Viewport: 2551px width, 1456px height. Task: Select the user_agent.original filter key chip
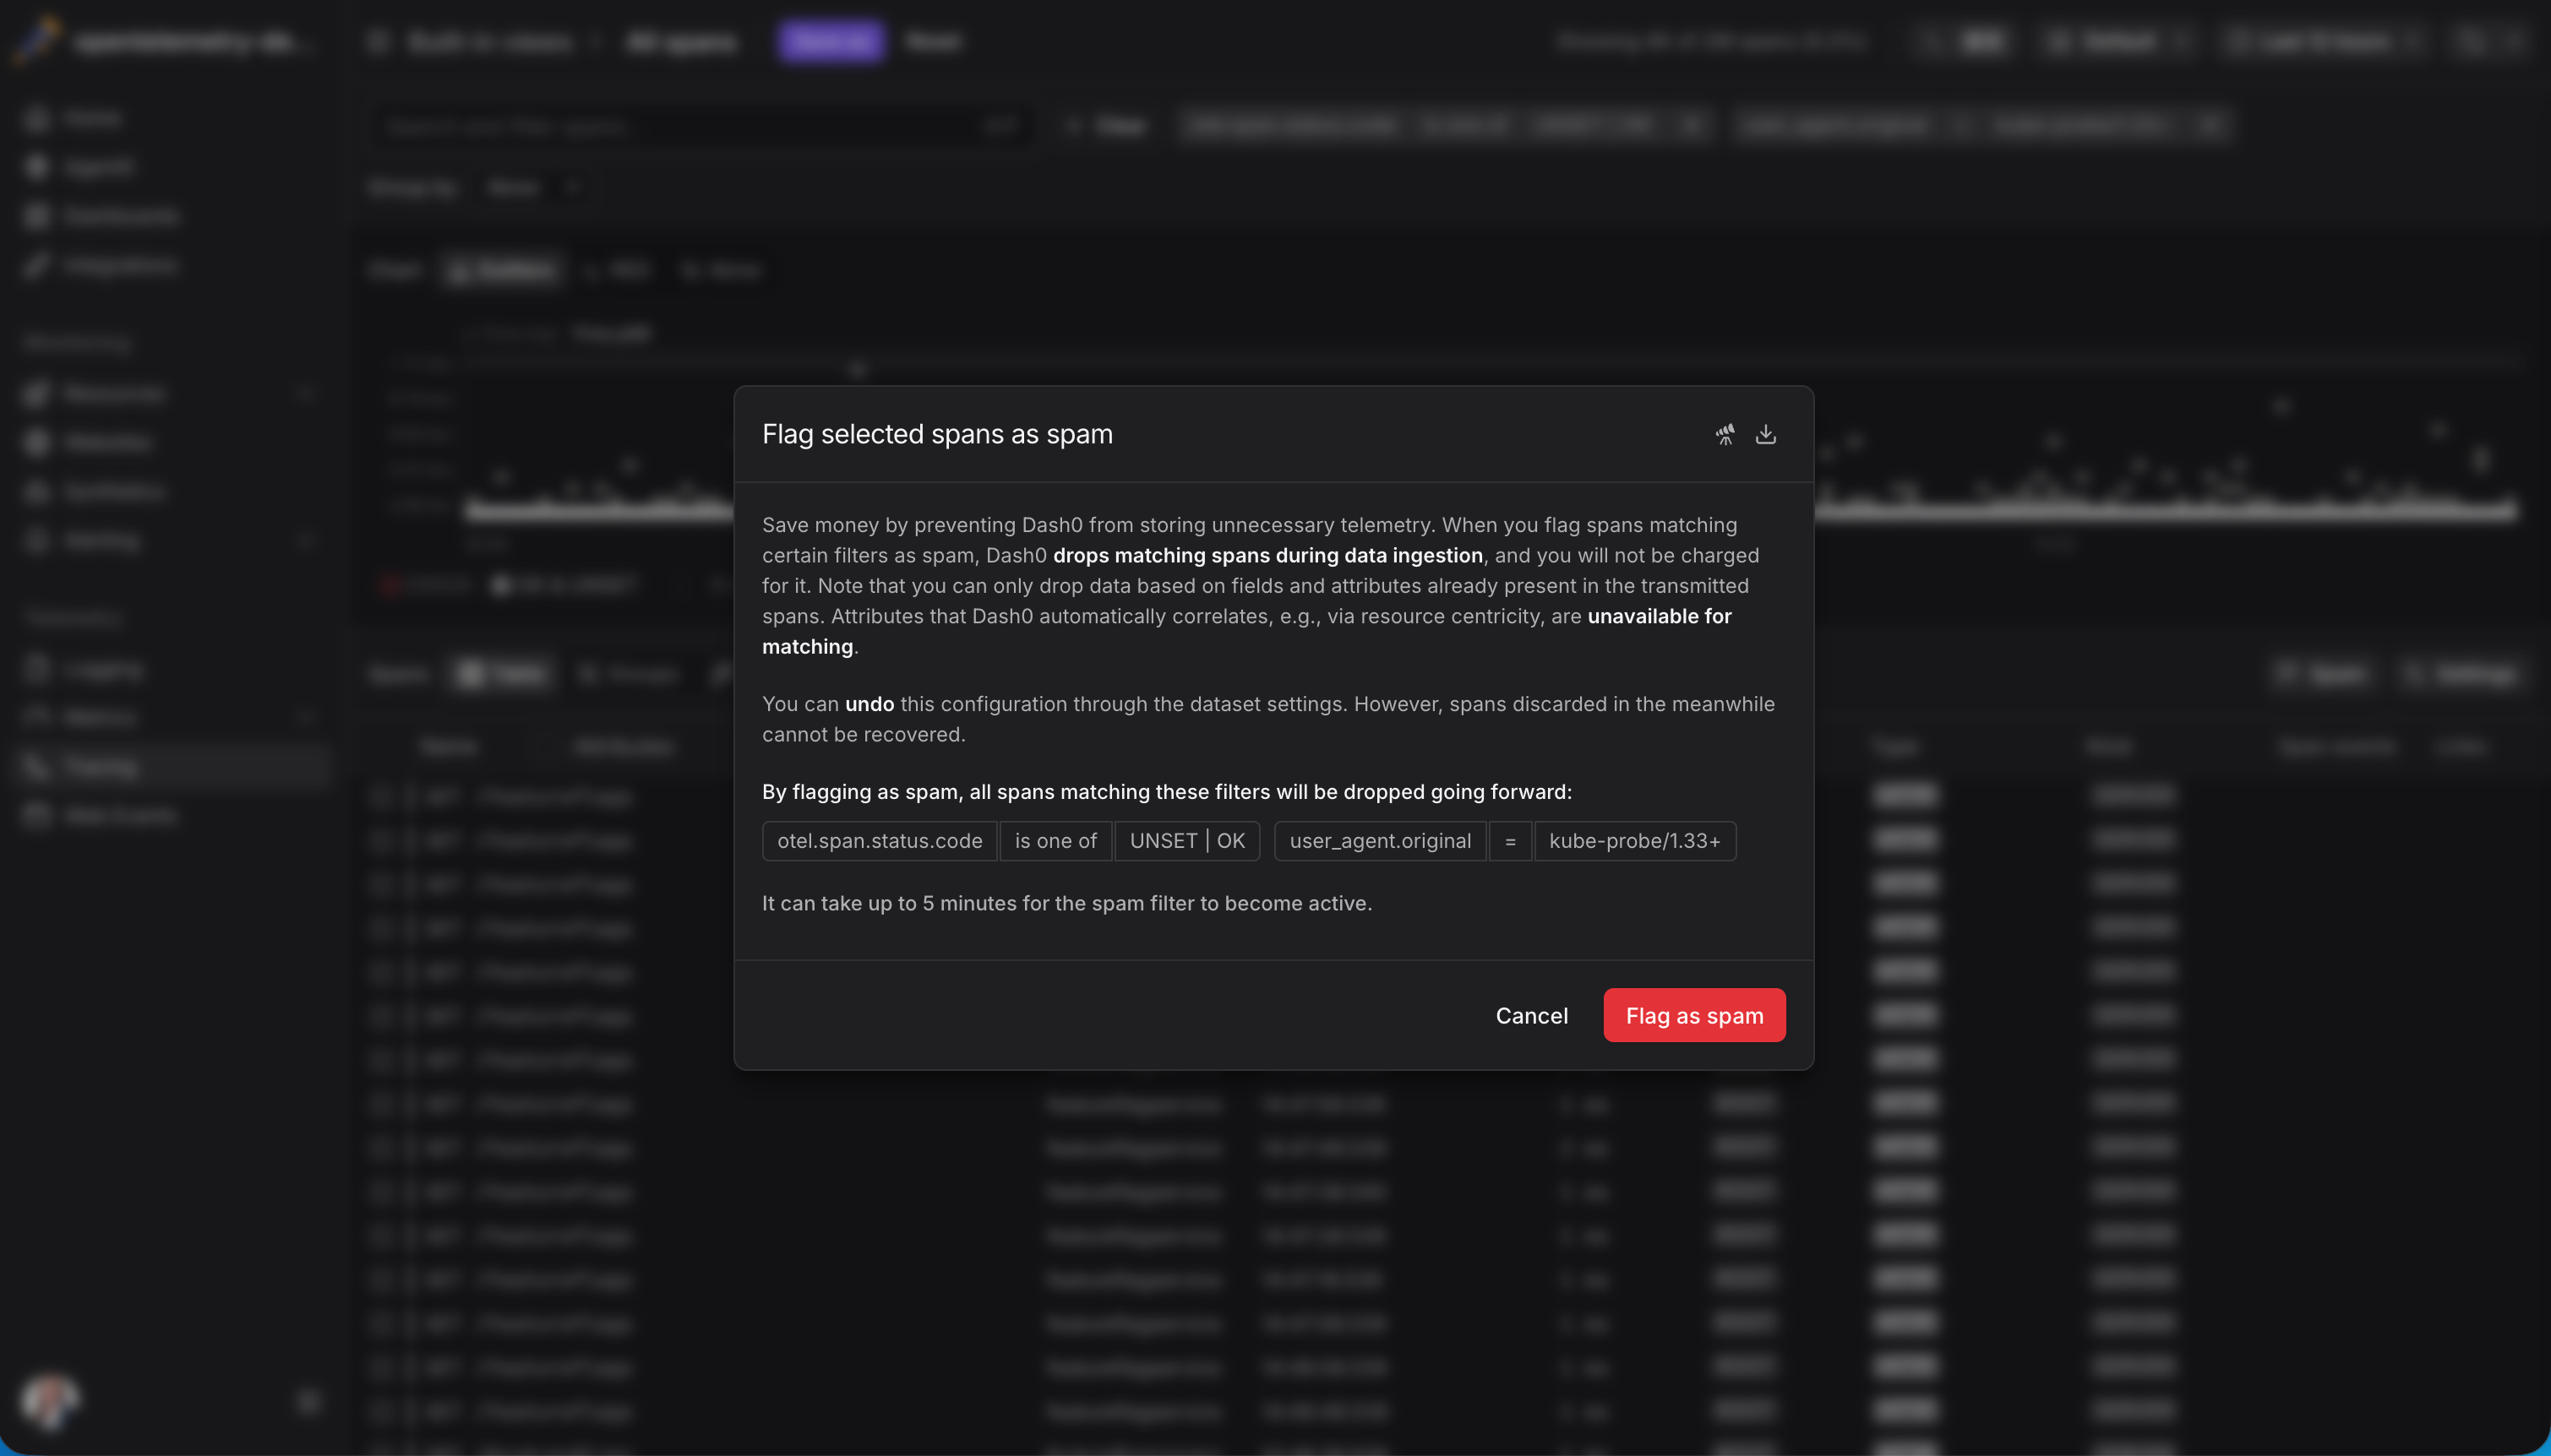[x=1380, y=841]
